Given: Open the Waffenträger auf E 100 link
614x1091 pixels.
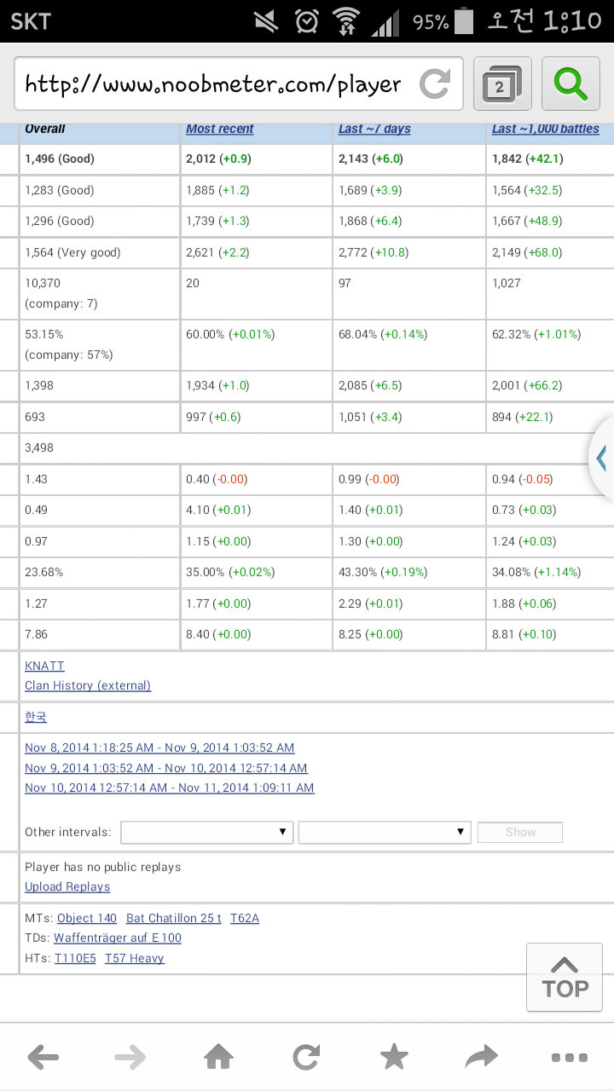Looking at the screenshot, I should [x=118, y=938].
